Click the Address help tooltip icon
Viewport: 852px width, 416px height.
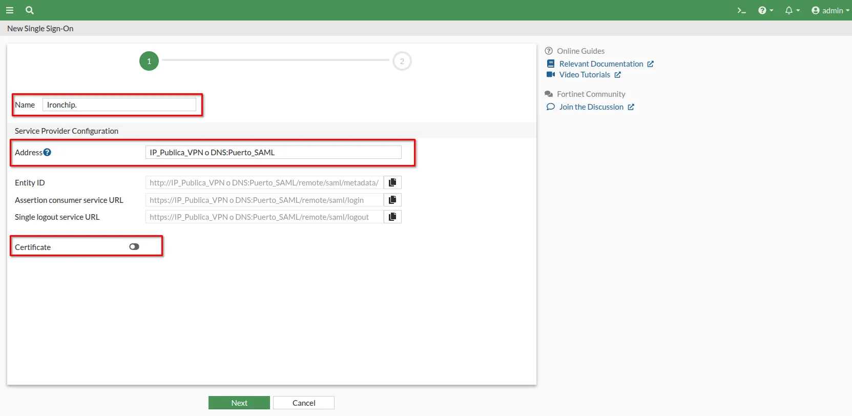(x=47, y=152)
